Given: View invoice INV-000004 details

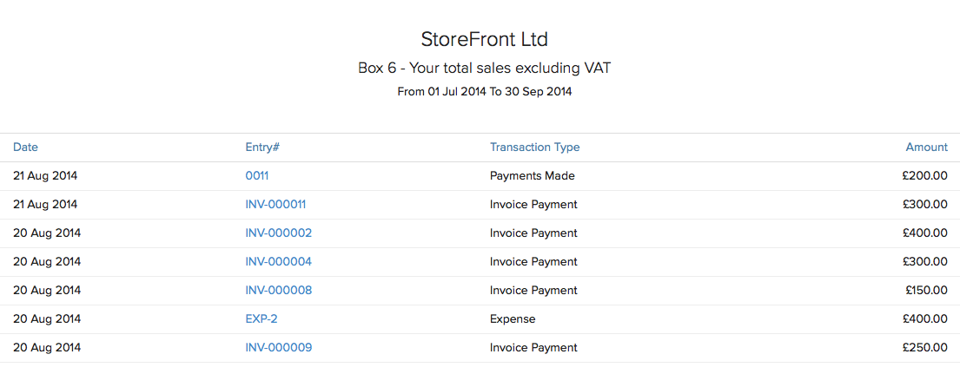Looking at the screenshot, I should pyautogui.click(x=278, y=262).
